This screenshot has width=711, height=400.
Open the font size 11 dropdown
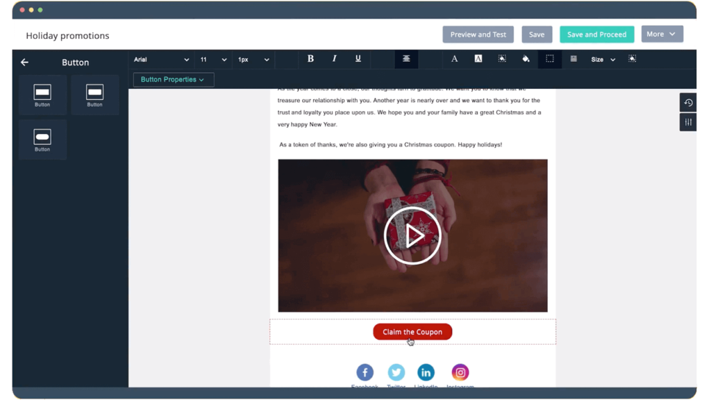coord(213,60)
